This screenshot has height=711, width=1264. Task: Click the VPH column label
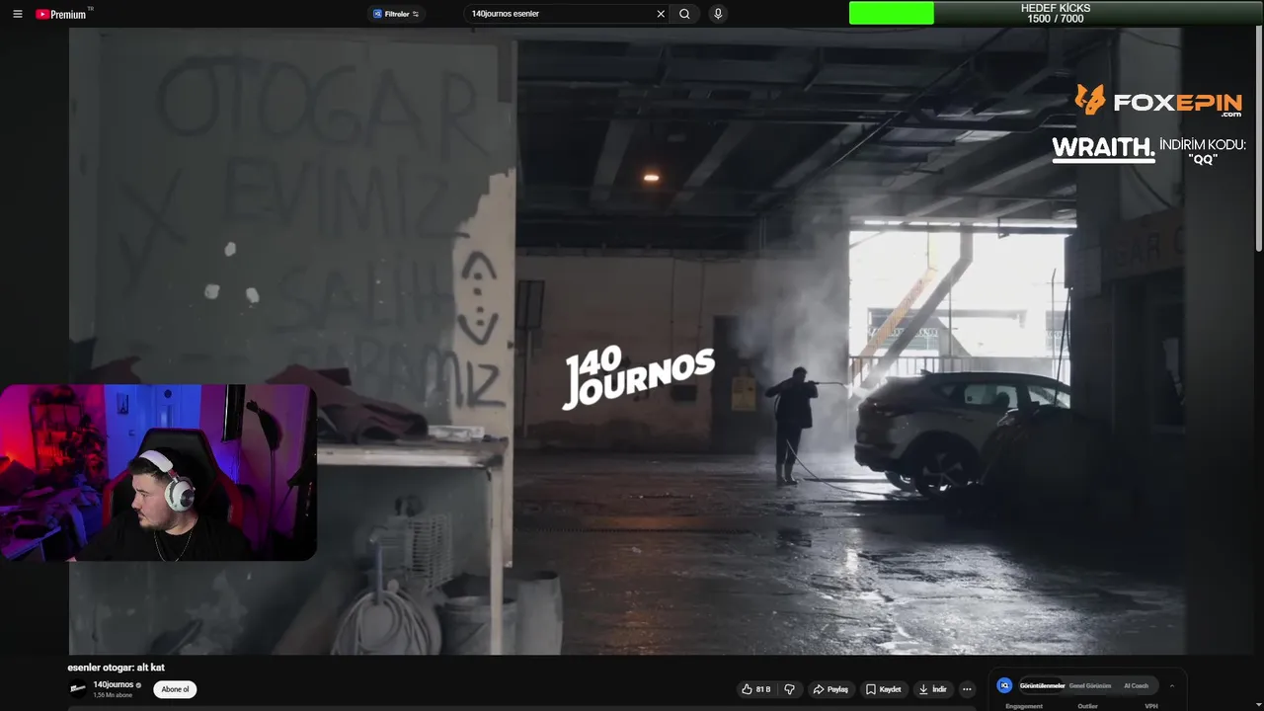[1151, 706]
